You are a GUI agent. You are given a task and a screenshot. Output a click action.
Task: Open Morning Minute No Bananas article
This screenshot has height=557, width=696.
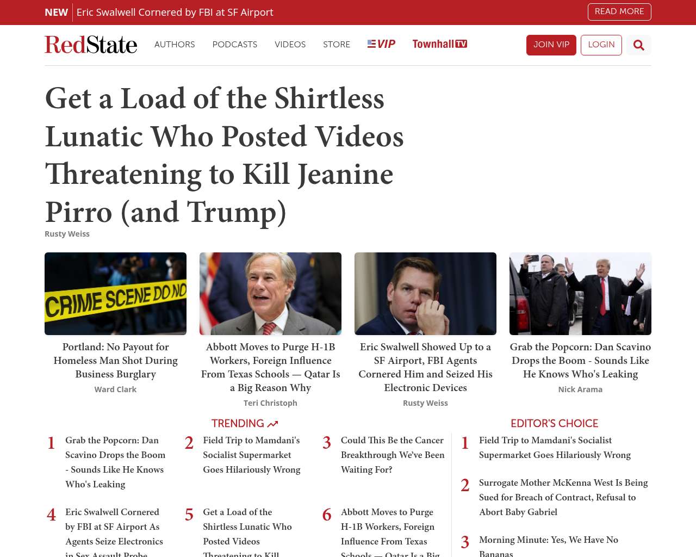tap(549, 546)
